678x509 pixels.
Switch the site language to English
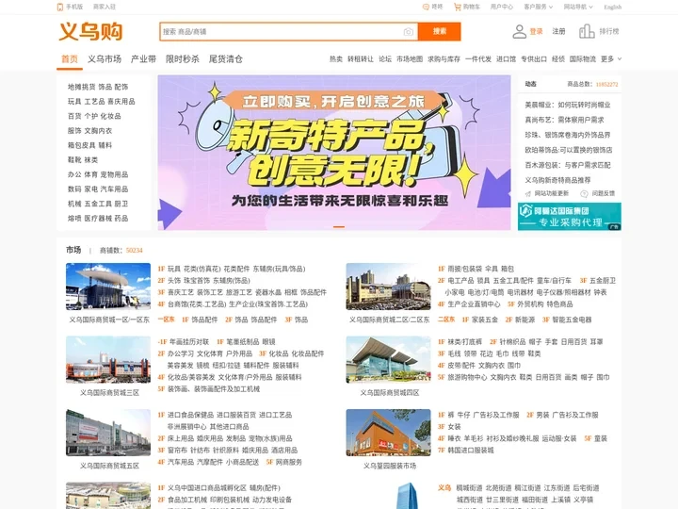click(613, 7)
